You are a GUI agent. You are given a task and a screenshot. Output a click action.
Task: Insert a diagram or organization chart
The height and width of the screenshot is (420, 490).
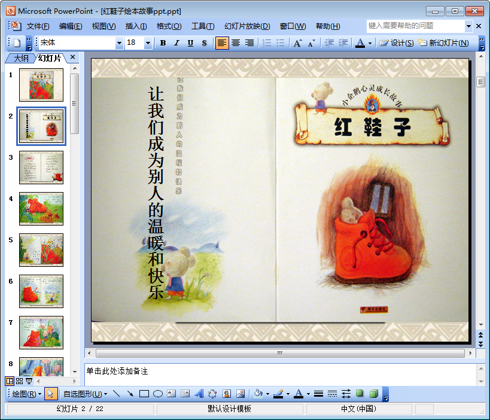click(213, 394)
